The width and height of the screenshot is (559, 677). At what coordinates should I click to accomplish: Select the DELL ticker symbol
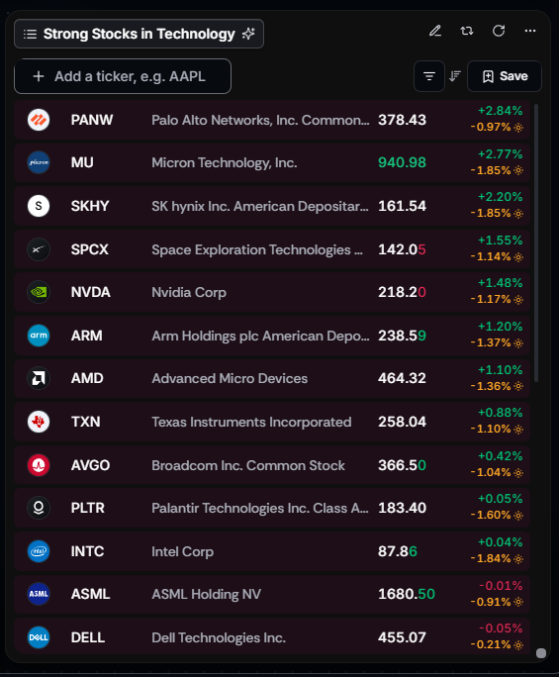88,637
